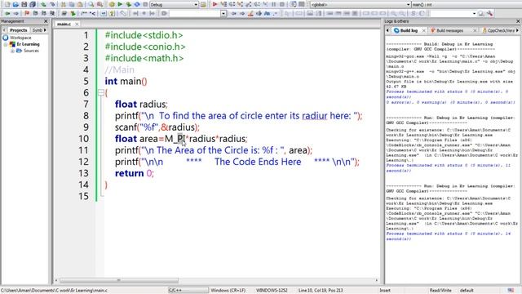522x294 pixels.
Task: Save the current file via floppy icon
Action: [24, 5]
